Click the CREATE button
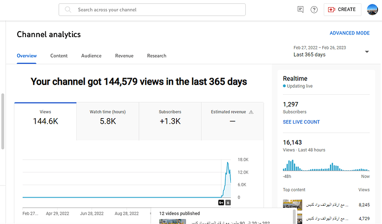Viewport: 382px width, 224px height. coord(342,9)
